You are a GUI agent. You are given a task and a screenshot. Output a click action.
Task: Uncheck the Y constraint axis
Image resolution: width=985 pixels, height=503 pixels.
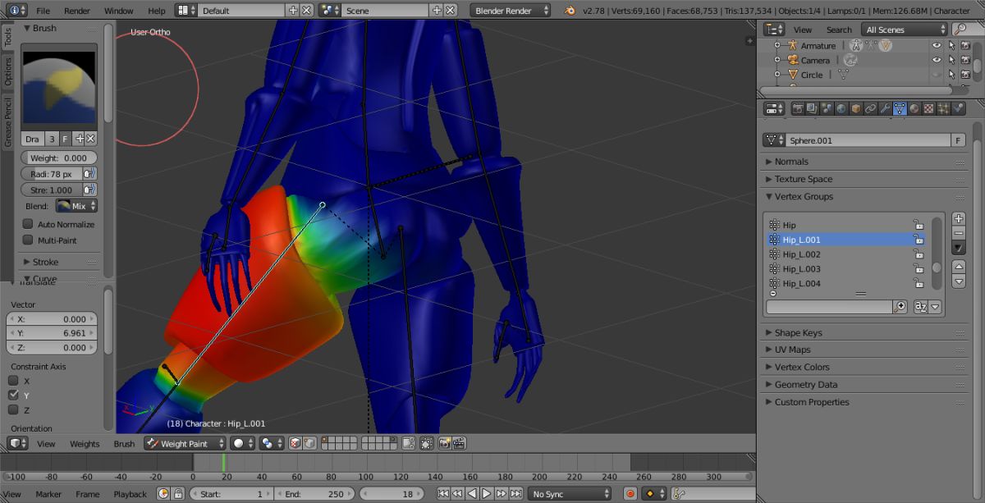[x=13, y=396]
